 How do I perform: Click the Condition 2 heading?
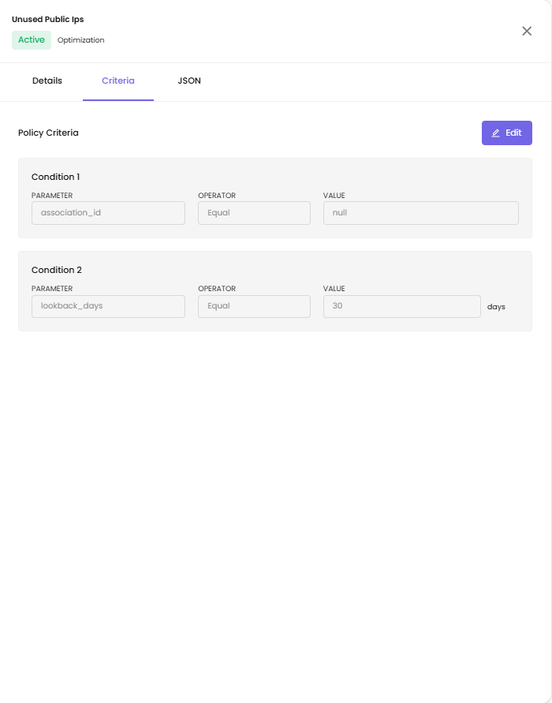click(56, 270)
